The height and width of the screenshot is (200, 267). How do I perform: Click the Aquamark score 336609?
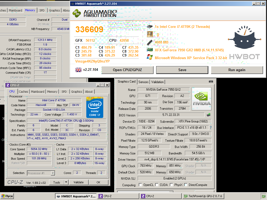(89, 29)
